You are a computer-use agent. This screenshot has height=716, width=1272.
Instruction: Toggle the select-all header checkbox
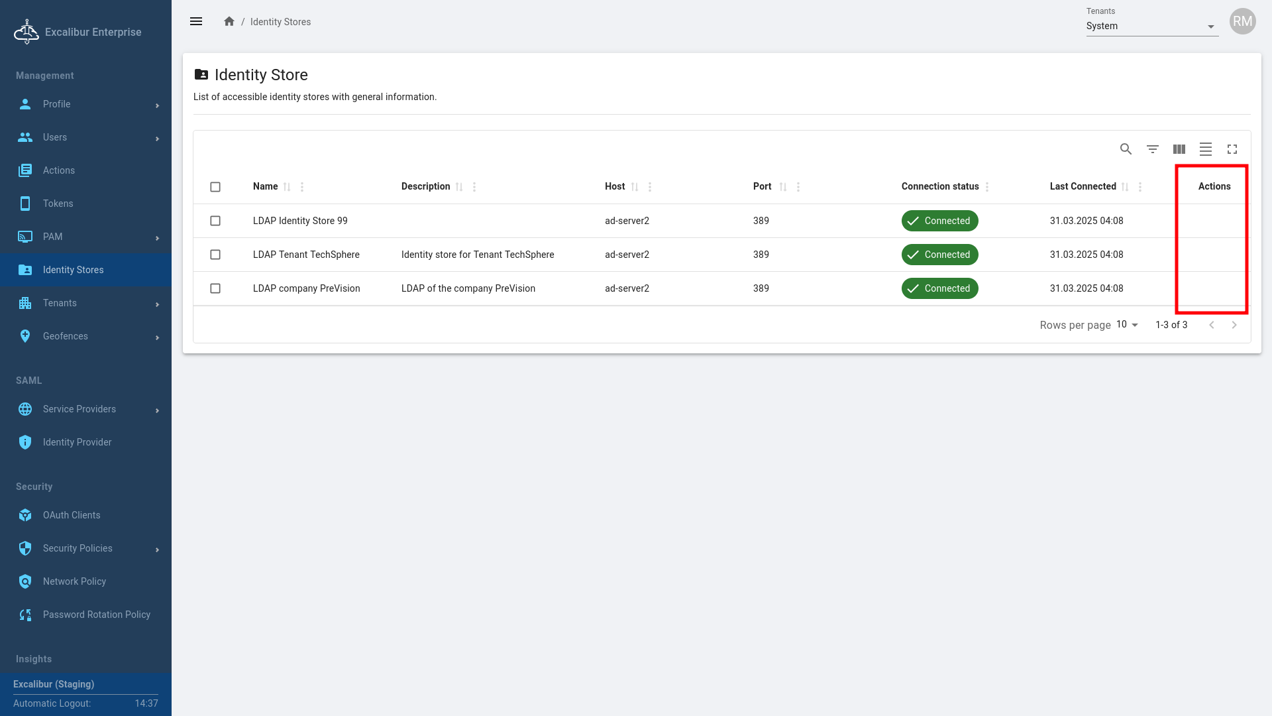pos(215,187)
